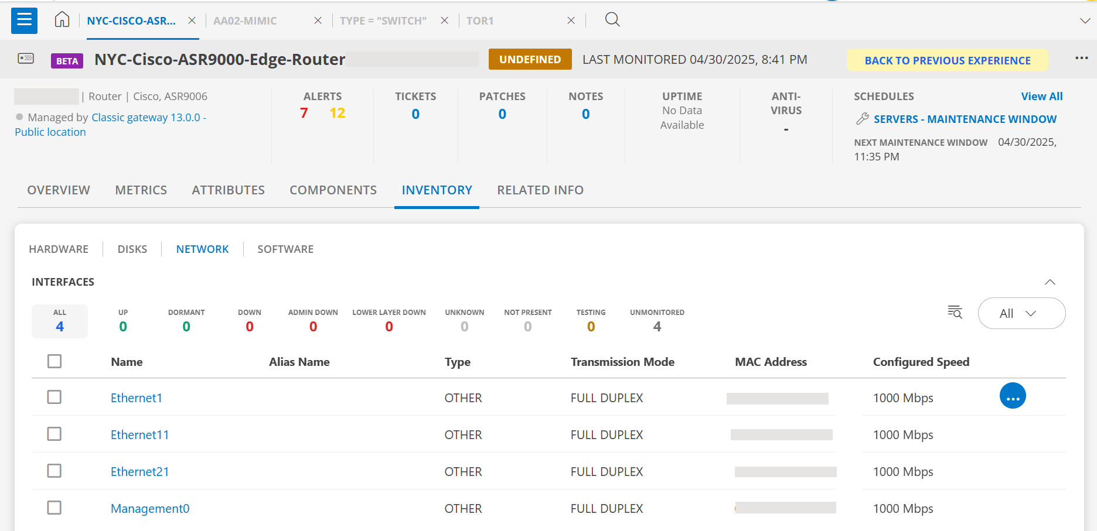Screen dimensions: 1097x531
Task: Filter interfaces by UP status
Action: coord(123,321)
